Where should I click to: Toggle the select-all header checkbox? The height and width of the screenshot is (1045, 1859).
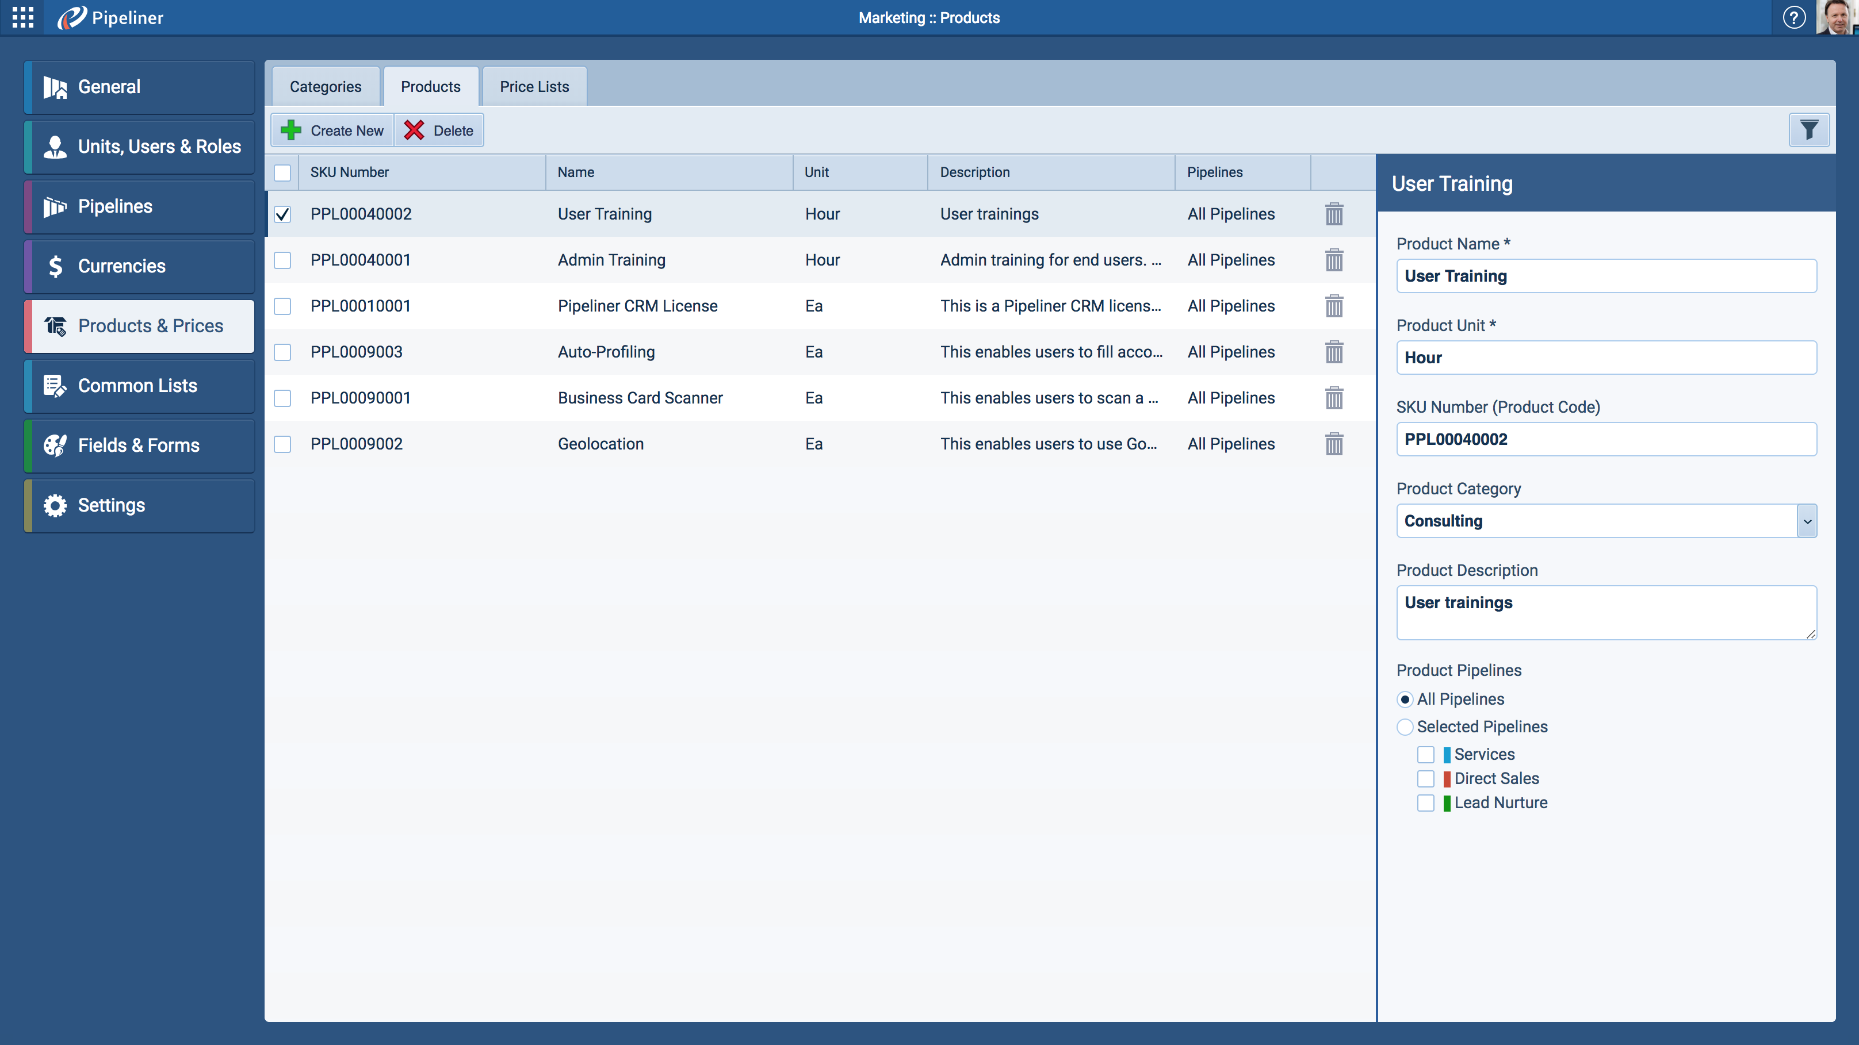pos(282,173)
